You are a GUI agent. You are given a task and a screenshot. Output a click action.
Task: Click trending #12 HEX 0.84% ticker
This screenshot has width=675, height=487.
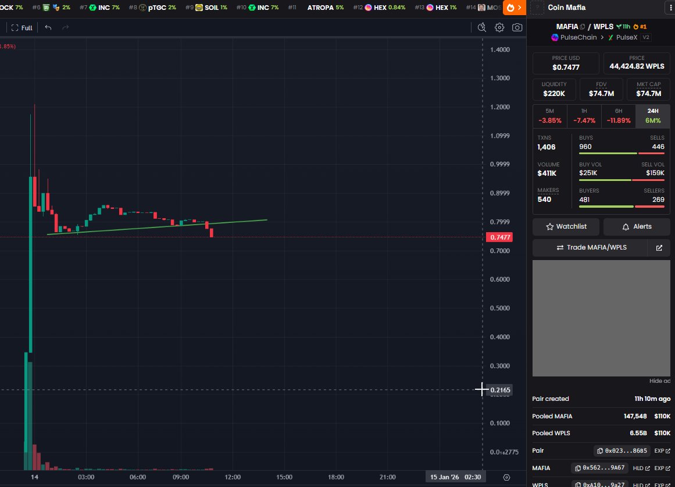pyautogui.click(x=379, y=8)
